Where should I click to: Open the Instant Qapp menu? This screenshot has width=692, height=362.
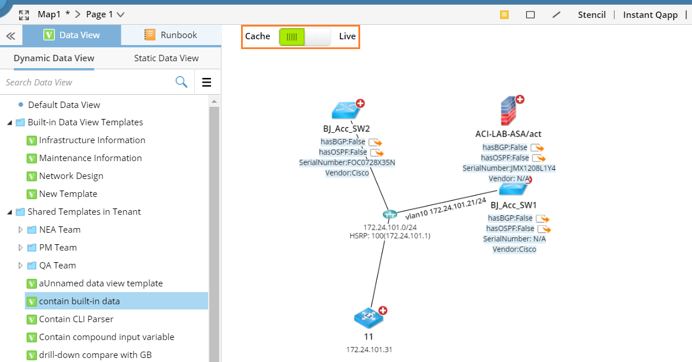650,15
